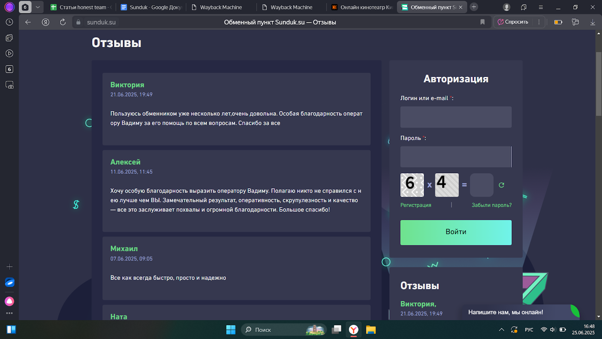Open the translate page icon in toolbar

click(x=575, y=22)
